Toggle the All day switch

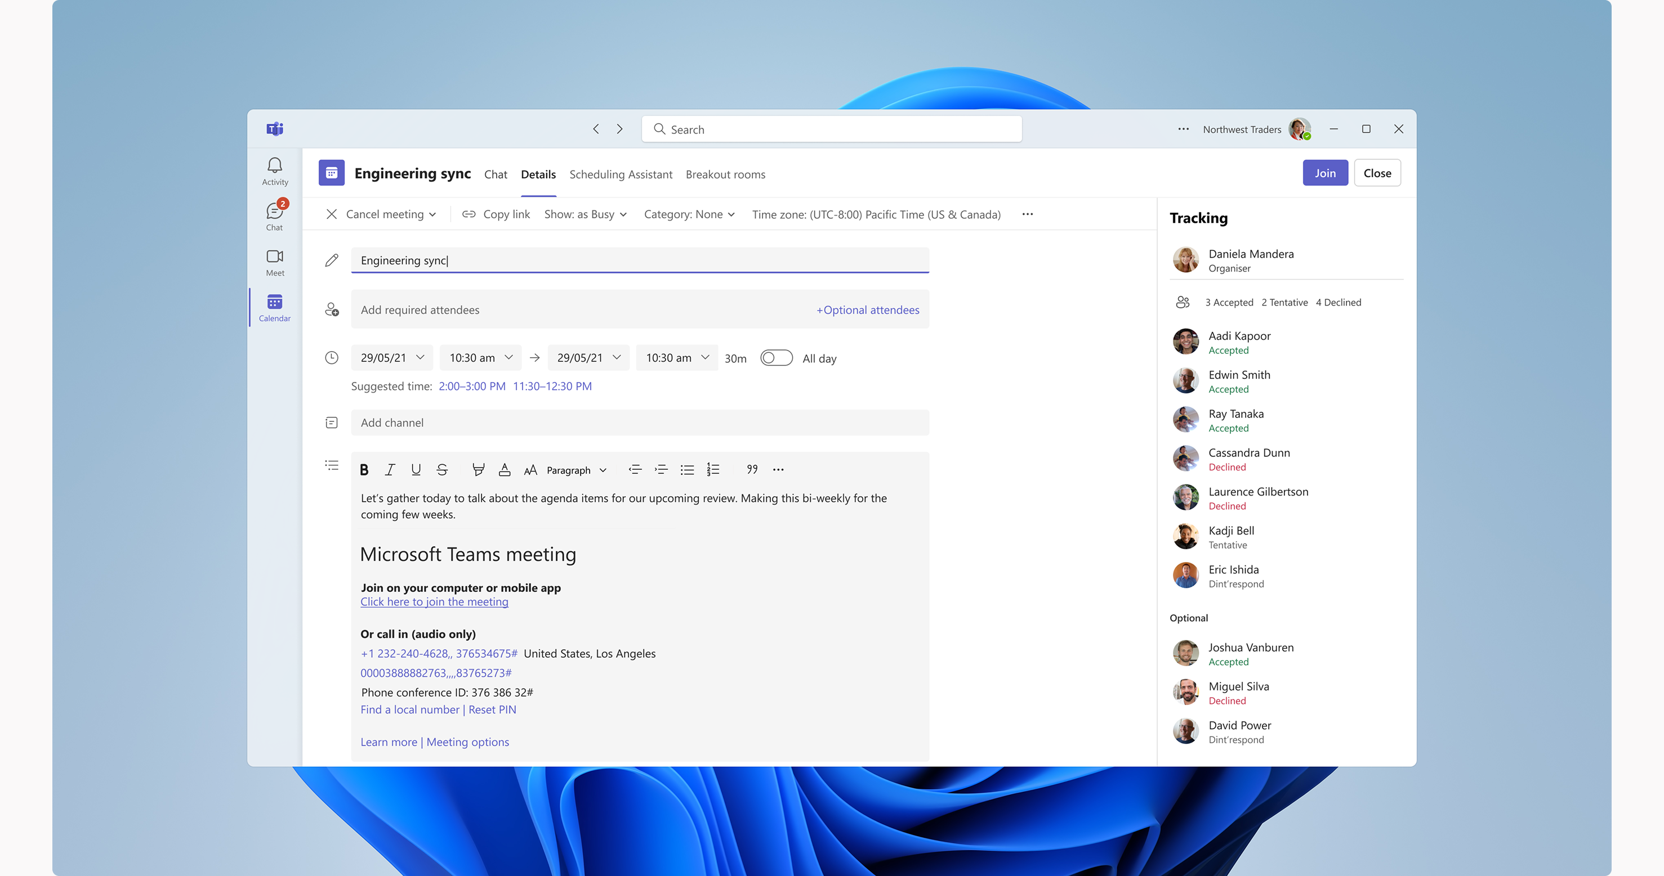point(776,358)
